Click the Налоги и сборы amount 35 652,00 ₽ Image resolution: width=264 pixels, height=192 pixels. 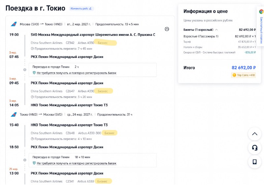click(x=247, y=47)
